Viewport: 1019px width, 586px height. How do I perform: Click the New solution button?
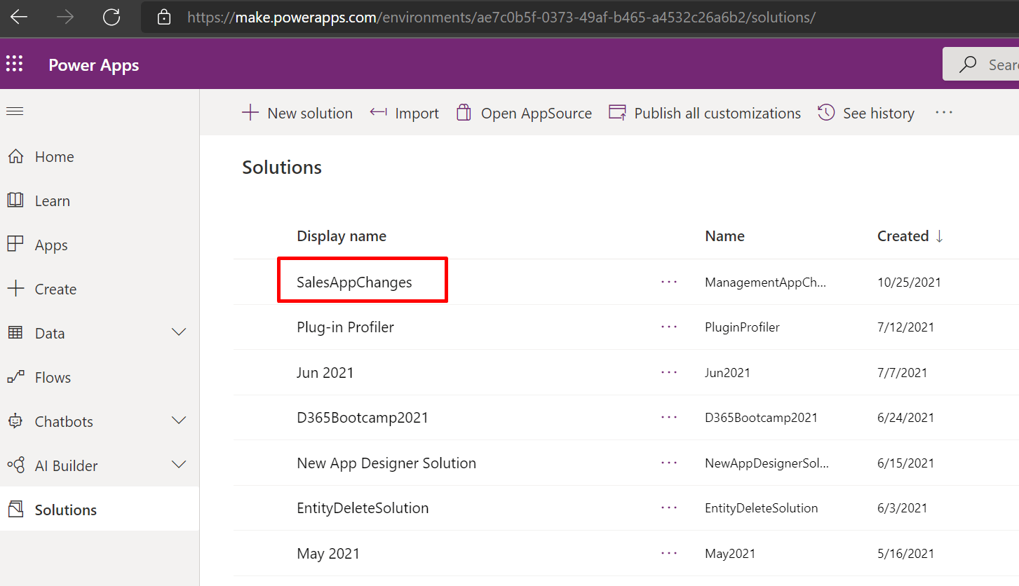(297, 113)
